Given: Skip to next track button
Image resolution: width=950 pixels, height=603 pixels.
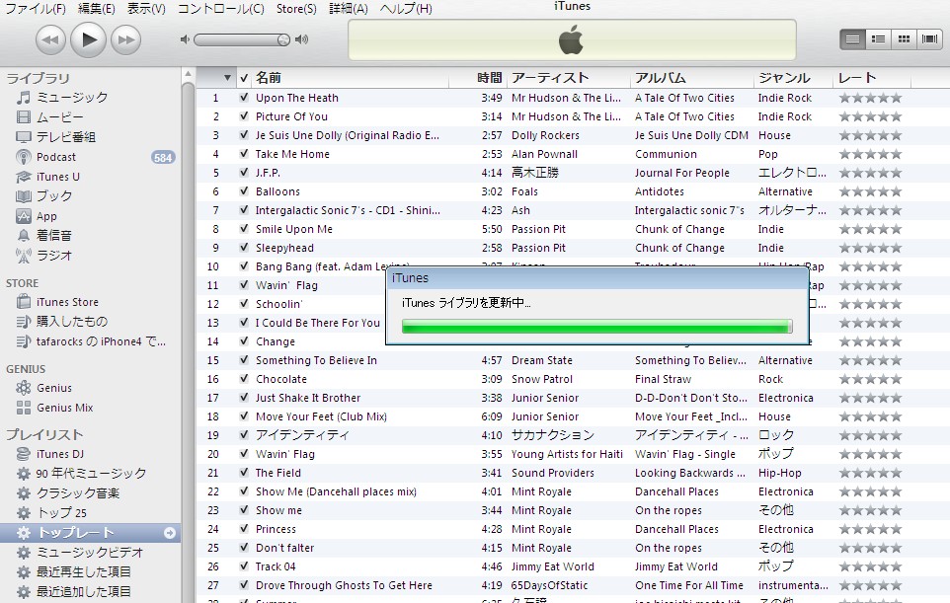Looking at the screenshot, I should click(126, 39).
